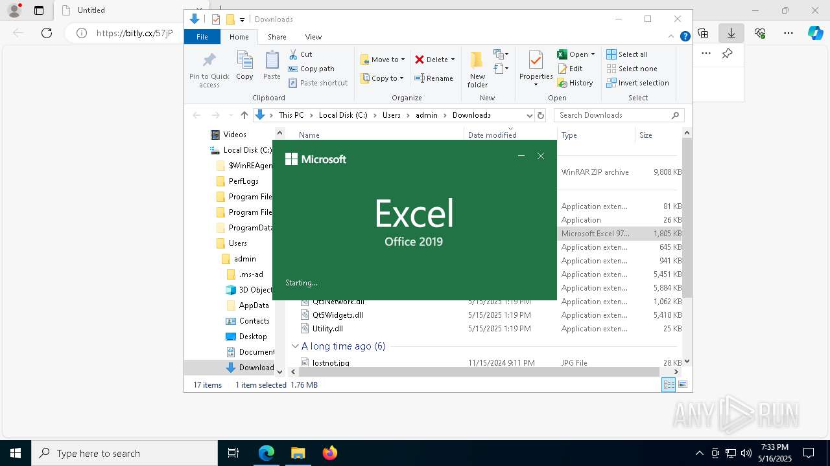This screenshot has width=830, height=466.
Task: Click Edit in the Open group
Action: point(570,69)
